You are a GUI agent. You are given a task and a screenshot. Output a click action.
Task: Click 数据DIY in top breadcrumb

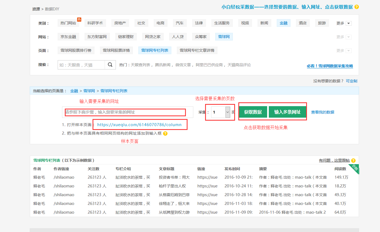point(52,9)
